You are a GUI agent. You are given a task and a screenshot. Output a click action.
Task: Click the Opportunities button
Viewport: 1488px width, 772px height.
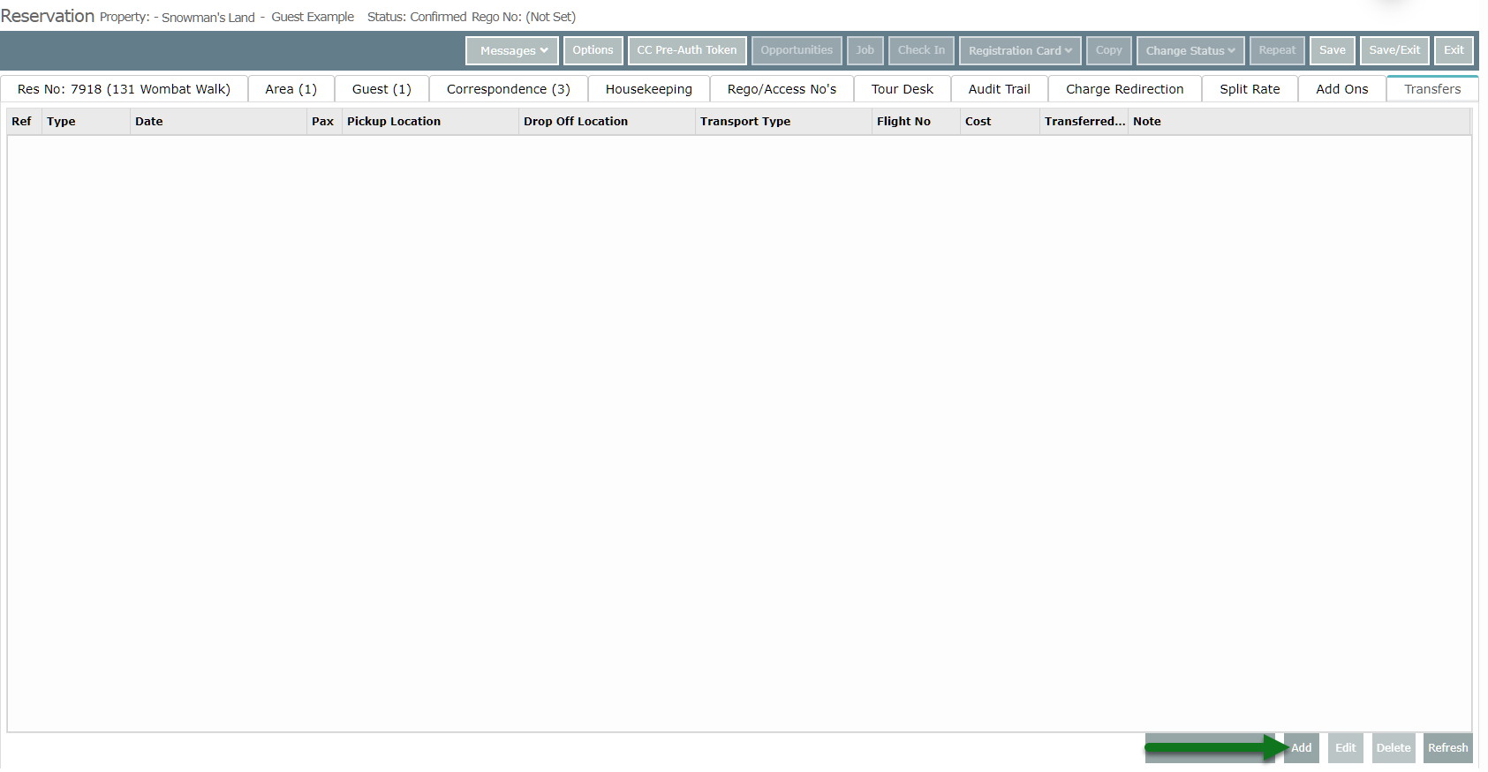tap(797, 50)
